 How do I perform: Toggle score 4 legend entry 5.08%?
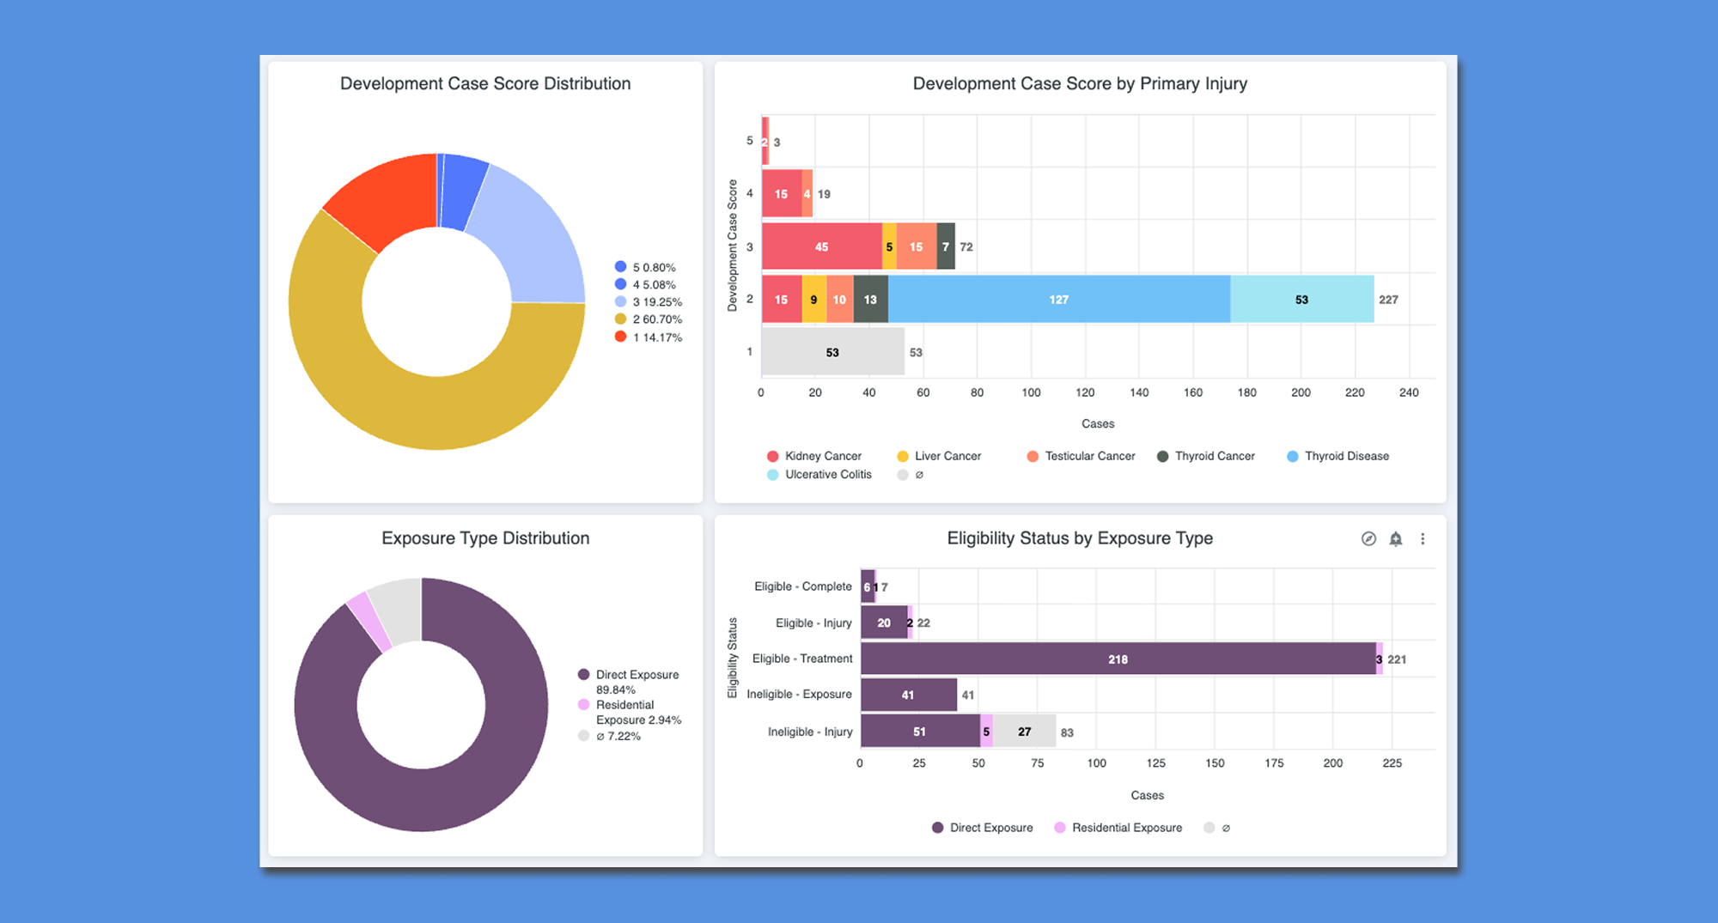coord(645,284)
